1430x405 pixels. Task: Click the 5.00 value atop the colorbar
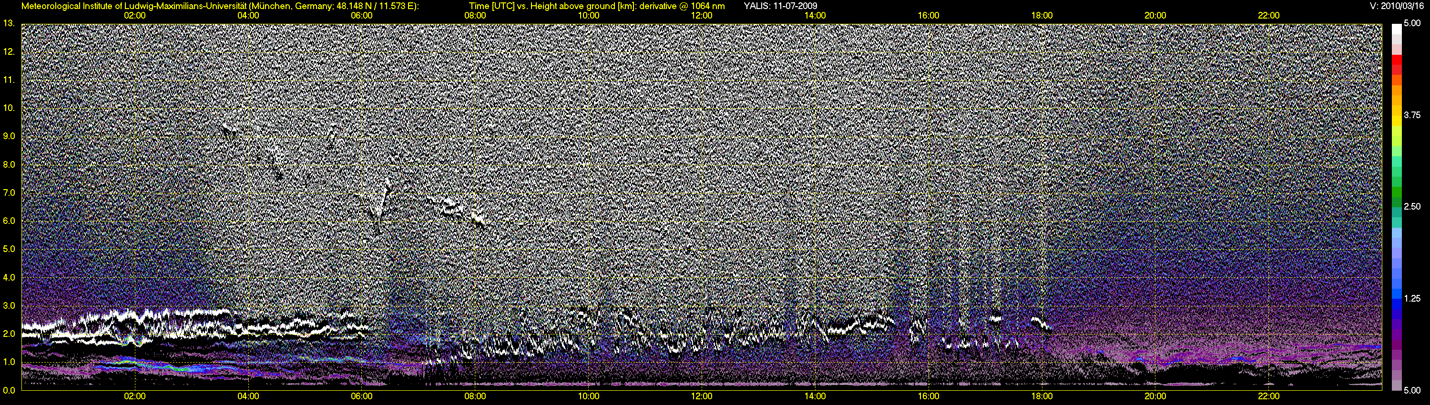tap(1413, 23)
